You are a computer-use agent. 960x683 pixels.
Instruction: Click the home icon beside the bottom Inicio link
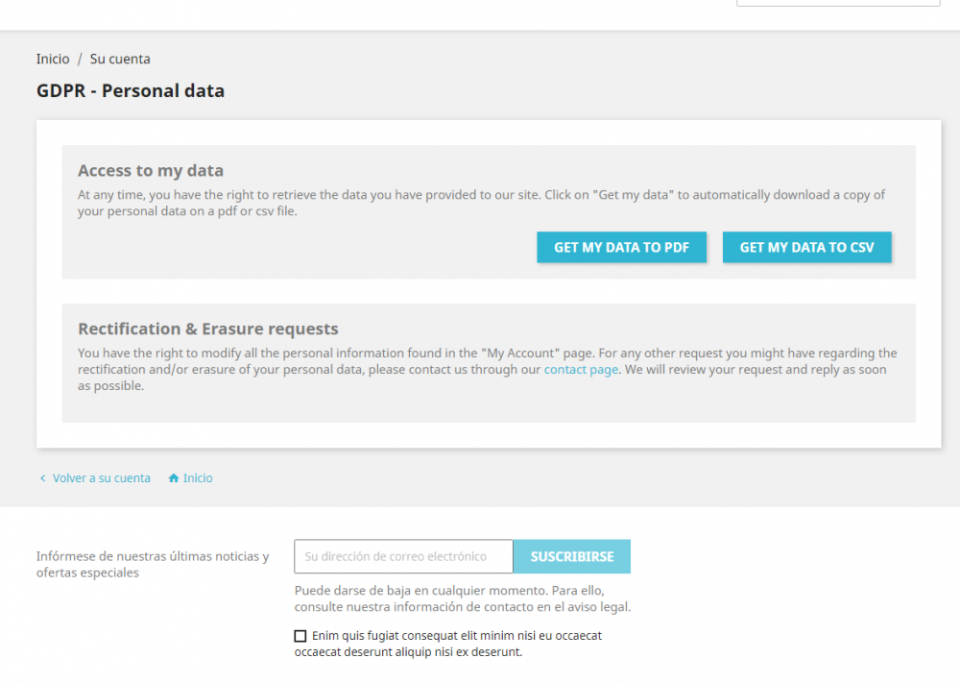click(x=174, y=478)
